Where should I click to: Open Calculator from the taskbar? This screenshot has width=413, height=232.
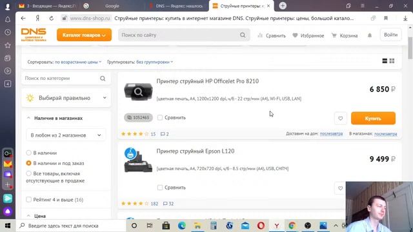[x=214, y=226]
